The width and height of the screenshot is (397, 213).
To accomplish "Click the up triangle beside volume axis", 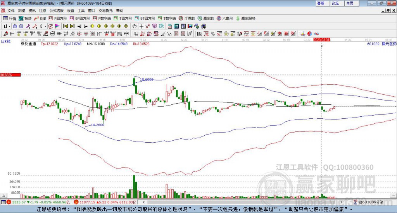I will click(3, 196).
